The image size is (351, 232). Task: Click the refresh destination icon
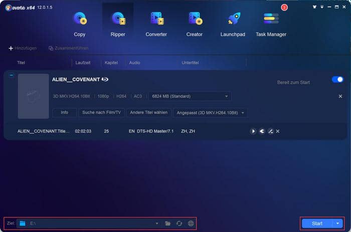[x=179, y=223]
